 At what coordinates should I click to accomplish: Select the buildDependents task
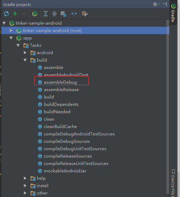click(x=61, y=104)
